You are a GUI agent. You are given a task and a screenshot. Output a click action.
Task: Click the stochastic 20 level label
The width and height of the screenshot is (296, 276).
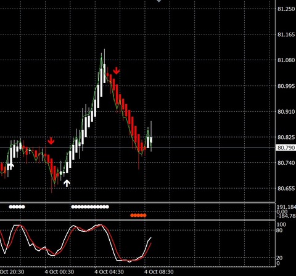[x=279, y=258]
